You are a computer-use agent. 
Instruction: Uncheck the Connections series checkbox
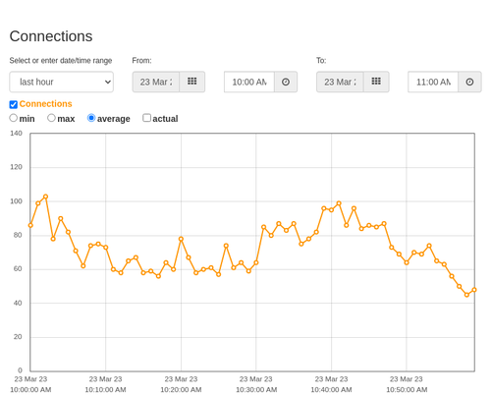tap(14, 104)
